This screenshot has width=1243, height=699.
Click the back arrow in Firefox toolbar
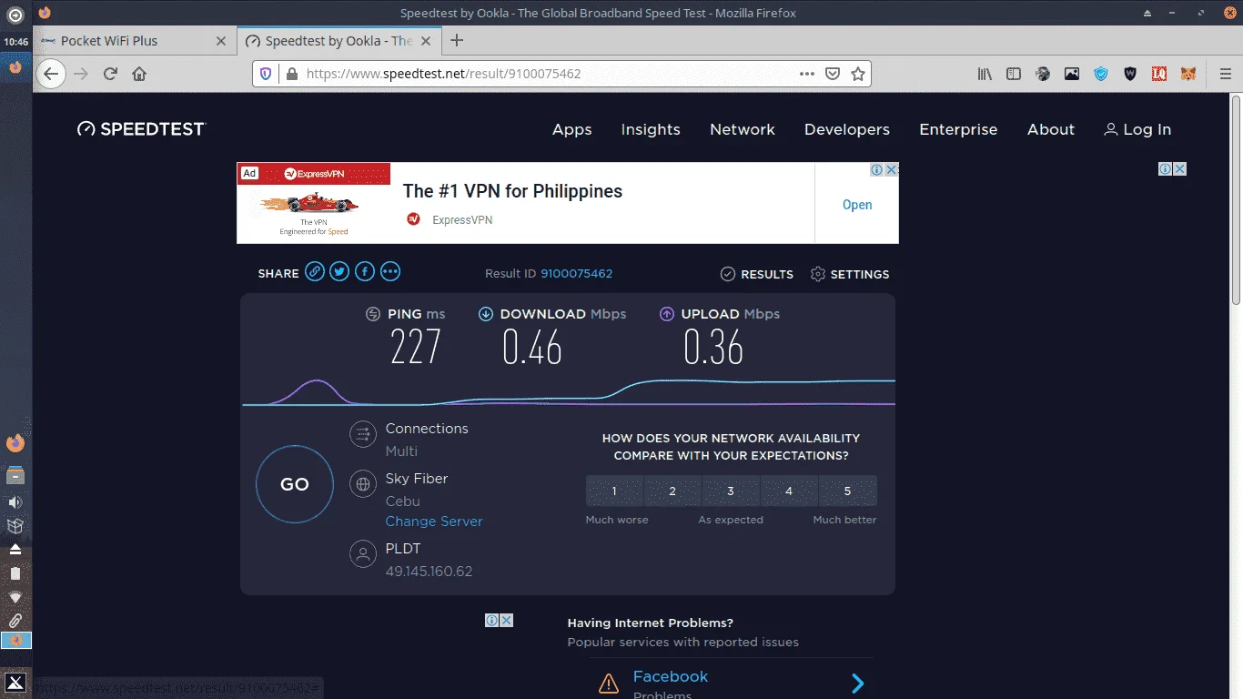tap(51, 74)
